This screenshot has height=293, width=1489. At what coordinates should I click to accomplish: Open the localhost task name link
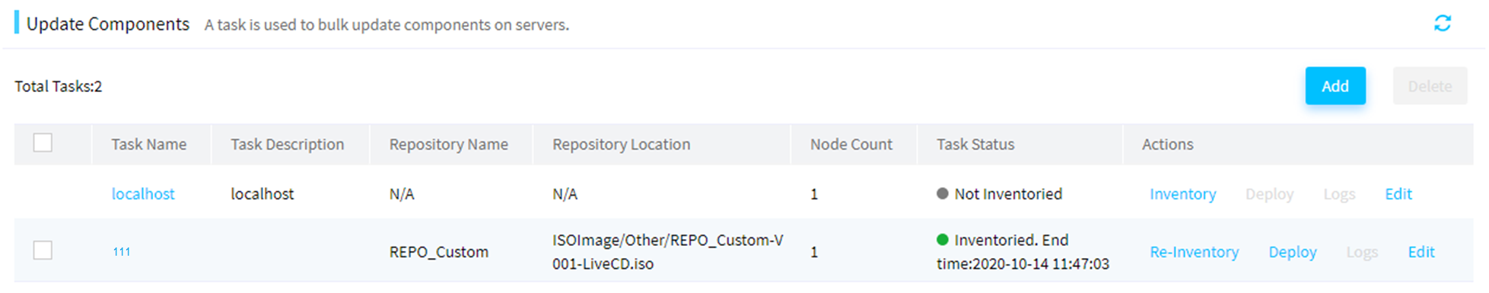pyautogui.click(x=143, y=194)
